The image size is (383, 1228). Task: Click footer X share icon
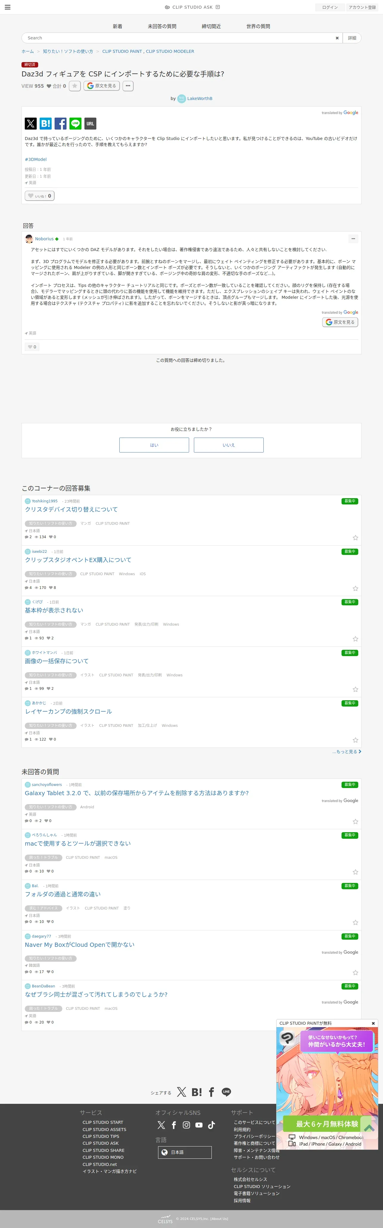click(181, 1092)
